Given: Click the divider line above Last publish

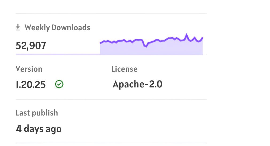Looking at the screenshot, I should 111,99.
